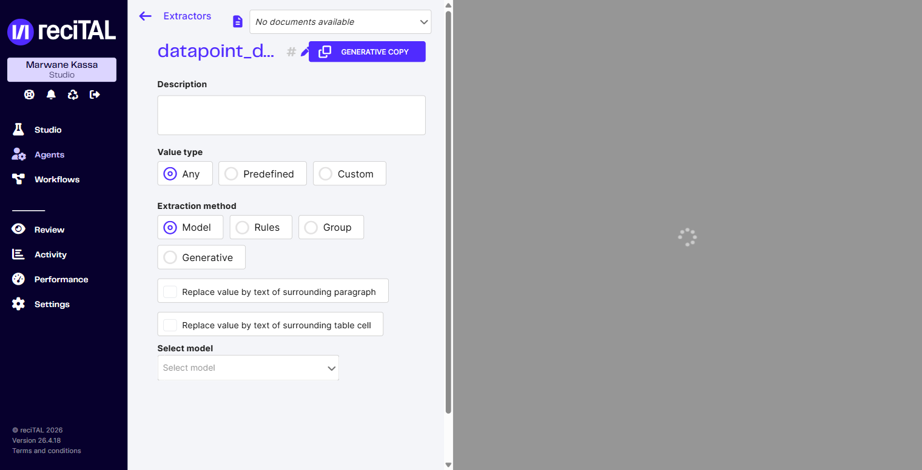This screenshot has width=922, height=470.
Task: Click into the Description text field
Action: click(x=291, y=115)
